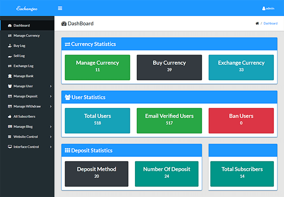Toggle the hamburger menu icon
Viewport: 284px width, 197px height.
(x=60, y=8)
